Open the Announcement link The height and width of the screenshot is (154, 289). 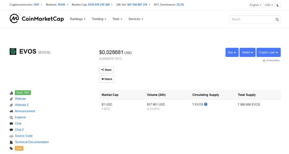(x=25, y=111)
